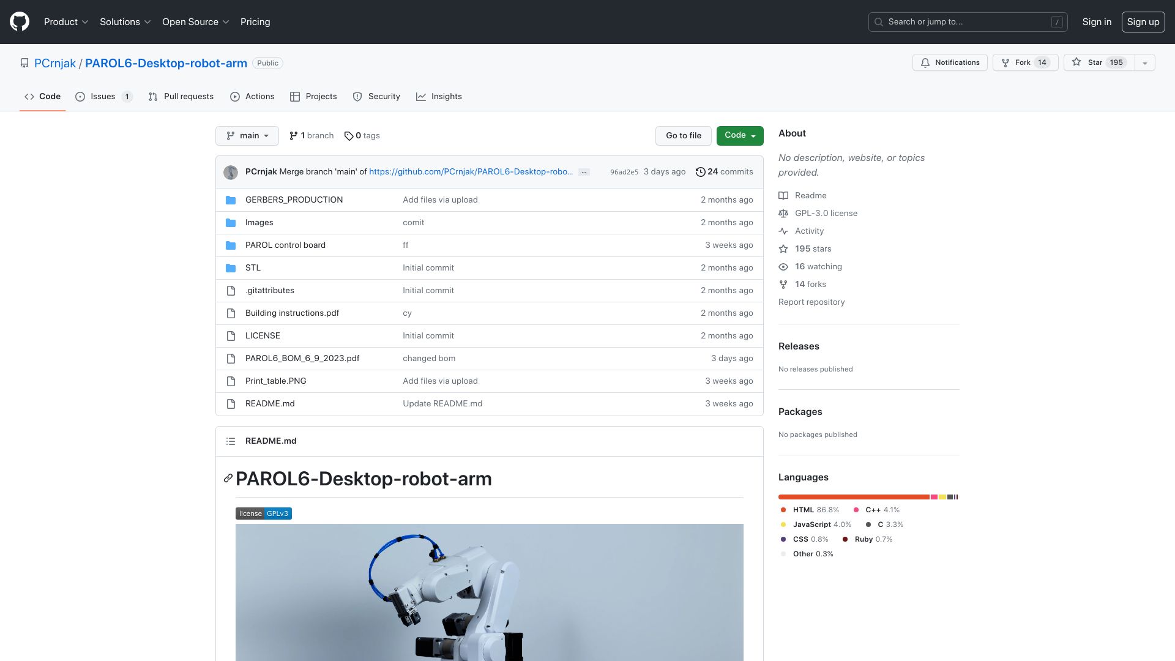Expand the green Code dropdown
This screenshot has height=661, width=1175.
click(740, 135)
